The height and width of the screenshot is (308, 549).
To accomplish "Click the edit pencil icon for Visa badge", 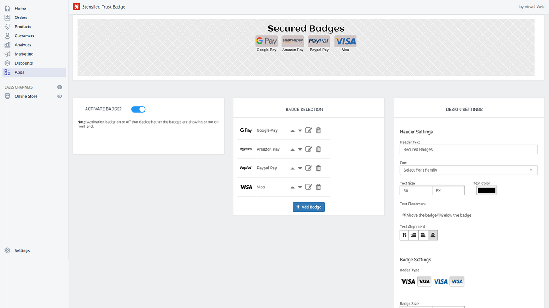I will click(308, 187).
